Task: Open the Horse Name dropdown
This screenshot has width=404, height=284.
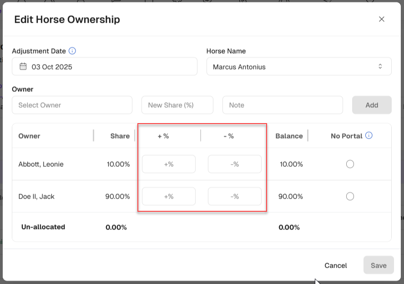Action: click(x=298, y=66)
